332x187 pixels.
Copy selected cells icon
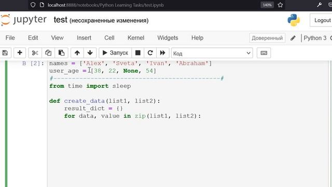pos(48,53)
